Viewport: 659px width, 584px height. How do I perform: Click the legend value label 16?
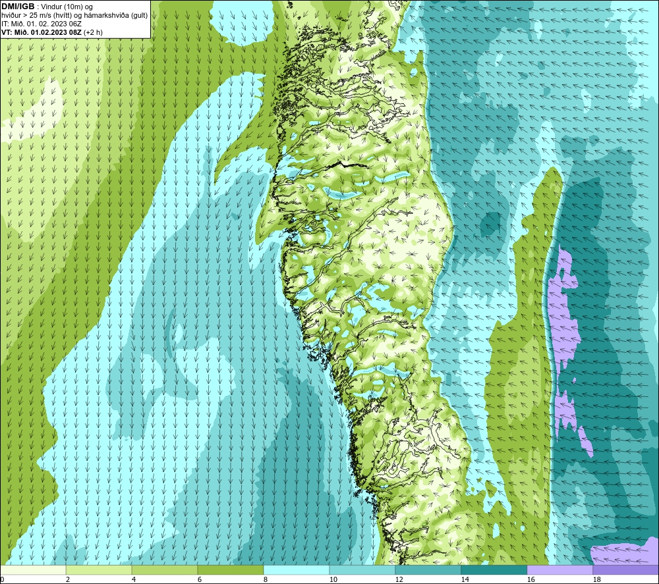tap(530, 579)
